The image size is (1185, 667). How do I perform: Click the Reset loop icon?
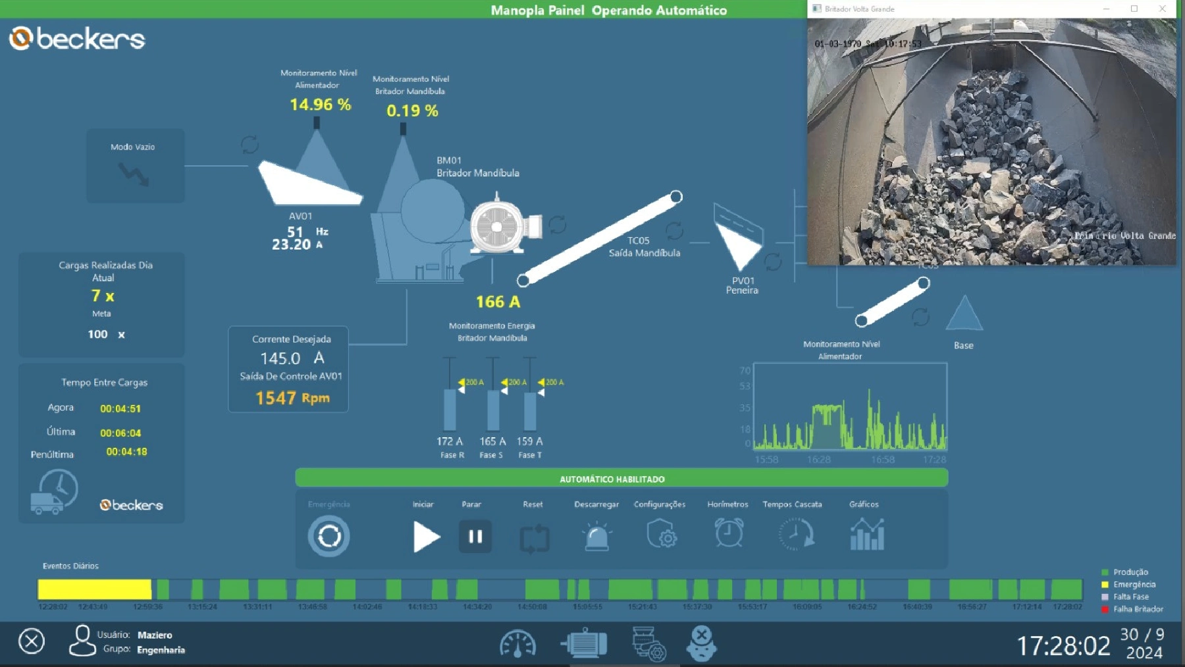pos(534,539)
